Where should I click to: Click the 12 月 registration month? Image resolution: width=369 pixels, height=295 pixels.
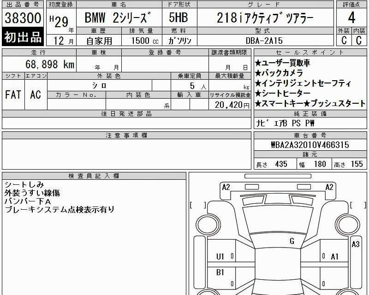coord(63,41)
